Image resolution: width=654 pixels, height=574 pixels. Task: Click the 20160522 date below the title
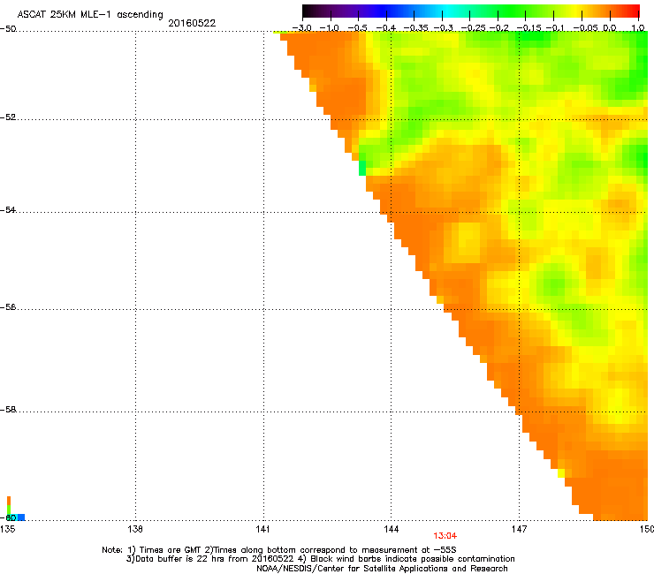[x=192, y=23]
